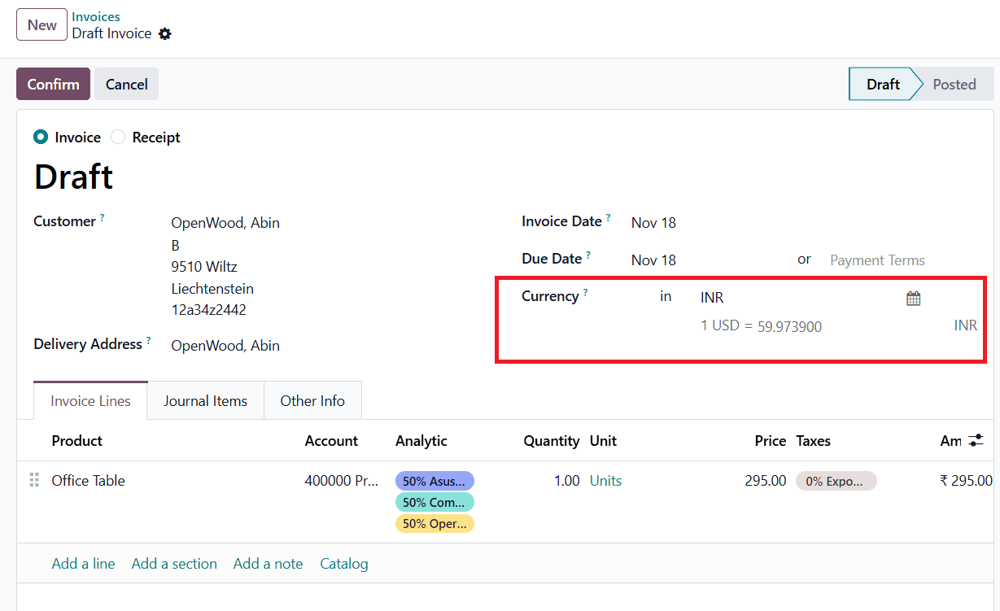Open the Payment Terms dropdown
Viewport: 1000px width, 611px height.
pos(877,260)
